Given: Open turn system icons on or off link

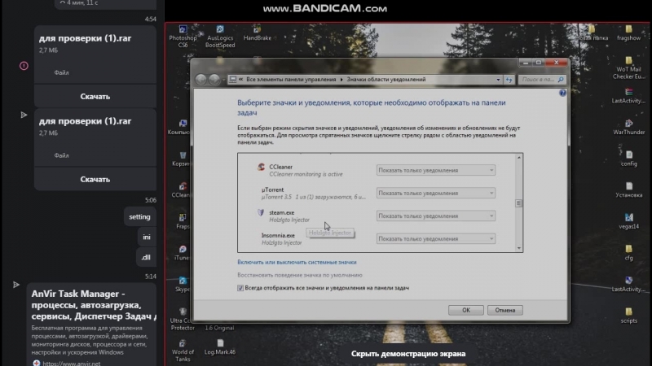Looking at the screenshot, I should (x=297, y=262).
